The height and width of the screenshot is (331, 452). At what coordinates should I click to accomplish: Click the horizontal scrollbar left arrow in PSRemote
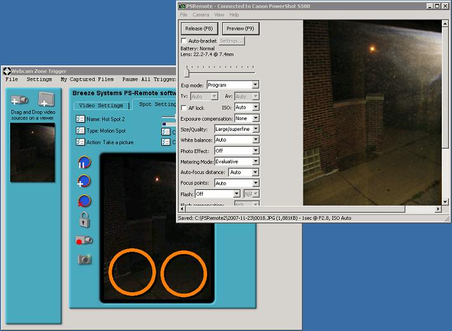point(182,208)
